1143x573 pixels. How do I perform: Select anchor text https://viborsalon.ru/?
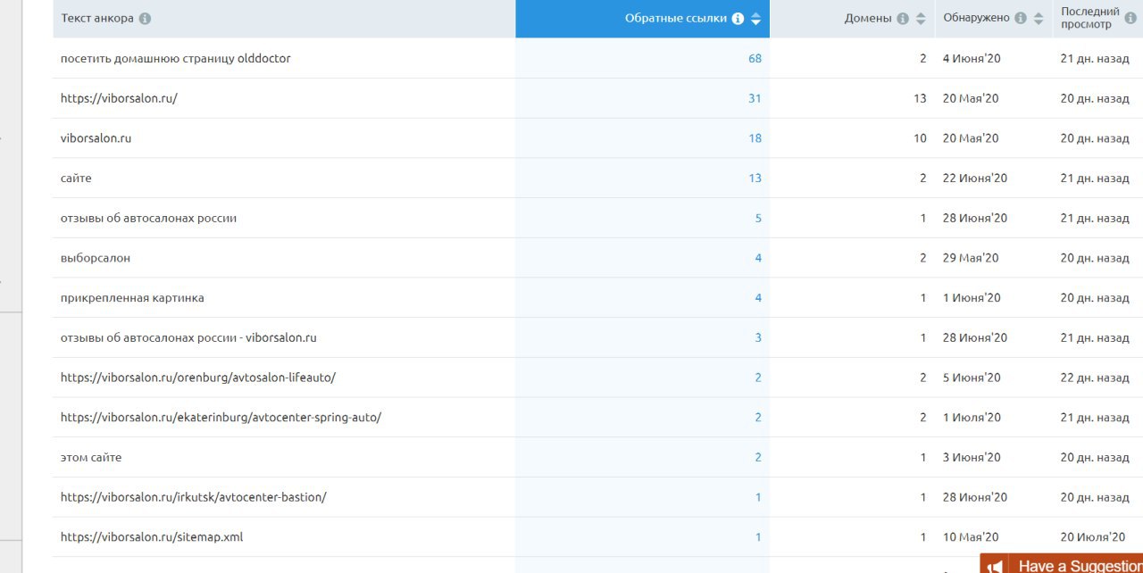pyautogui.click(x=119, y=99)
